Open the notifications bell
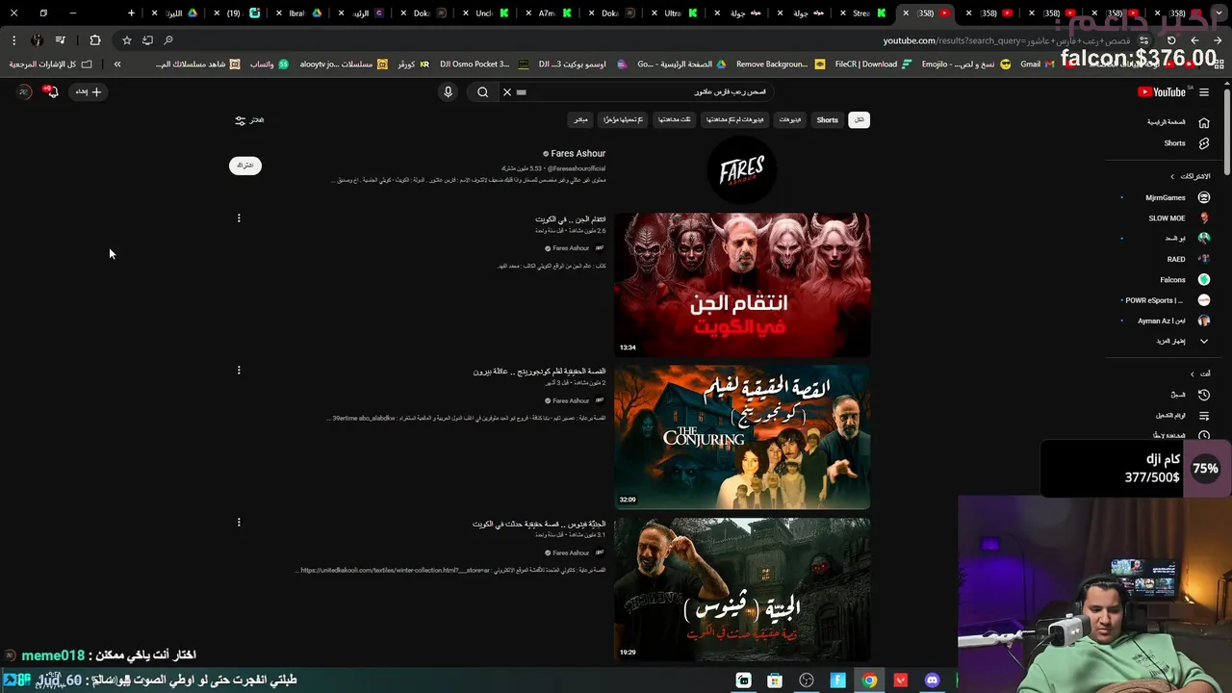1232x693 pixels. (52, 91)
